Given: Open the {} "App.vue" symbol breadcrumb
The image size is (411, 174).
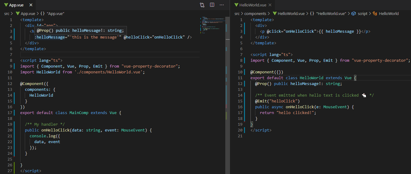Looking at the screenshot, I should [52, 13].
